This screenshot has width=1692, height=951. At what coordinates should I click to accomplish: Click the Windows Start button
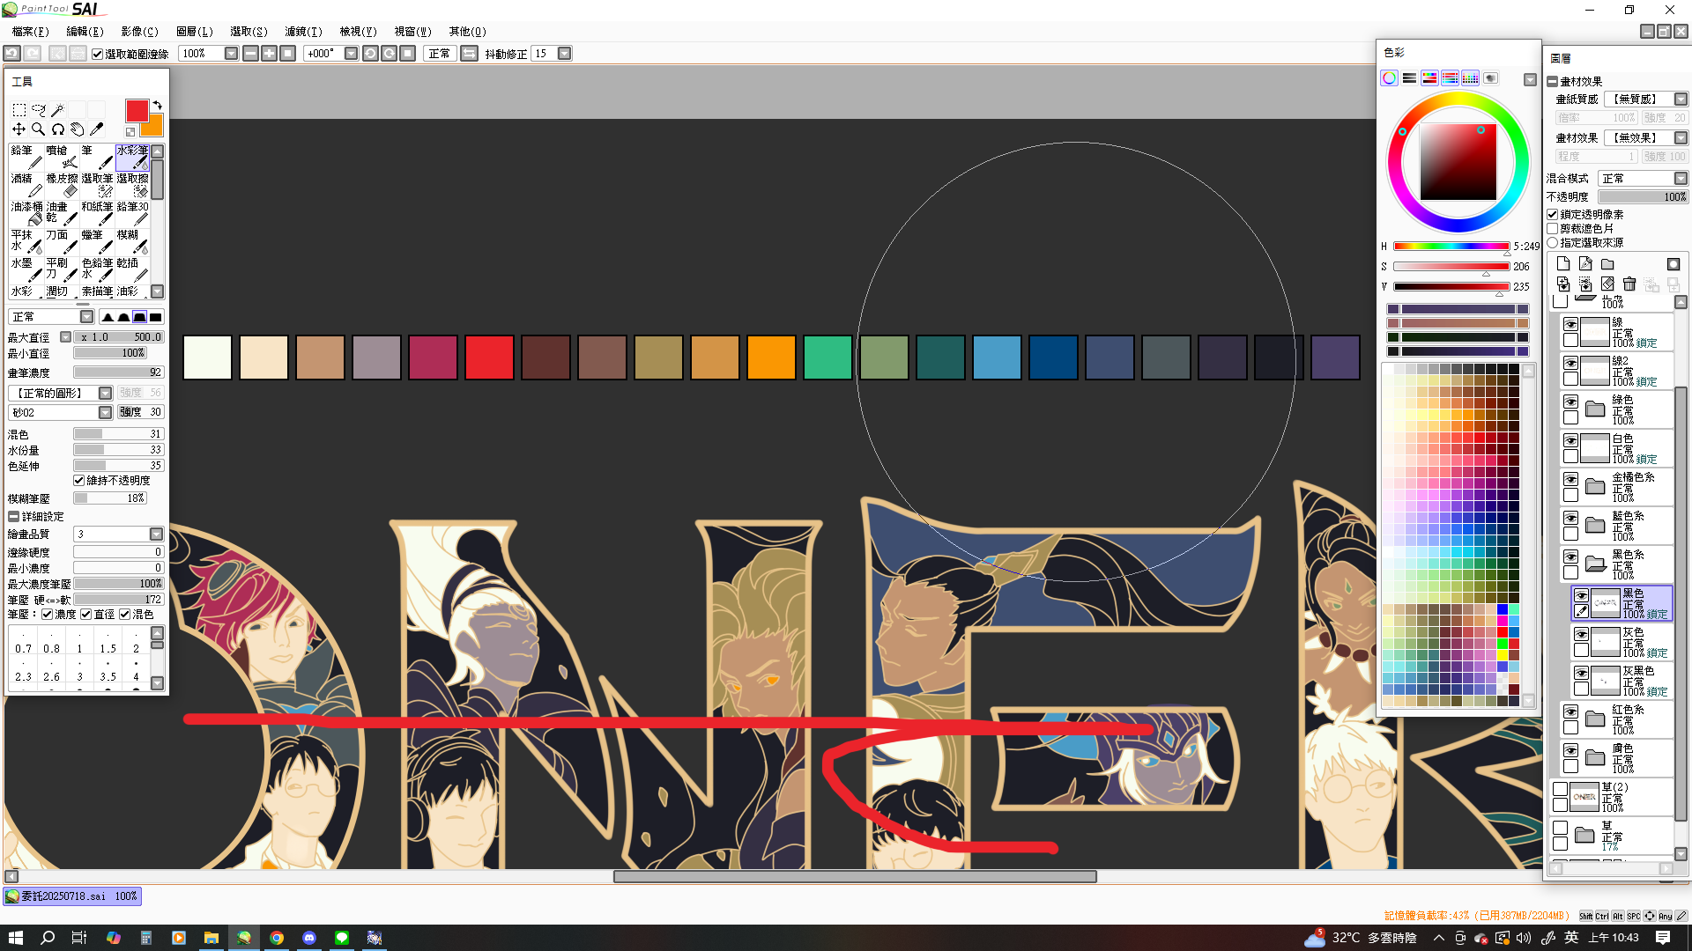pos(15,938)
